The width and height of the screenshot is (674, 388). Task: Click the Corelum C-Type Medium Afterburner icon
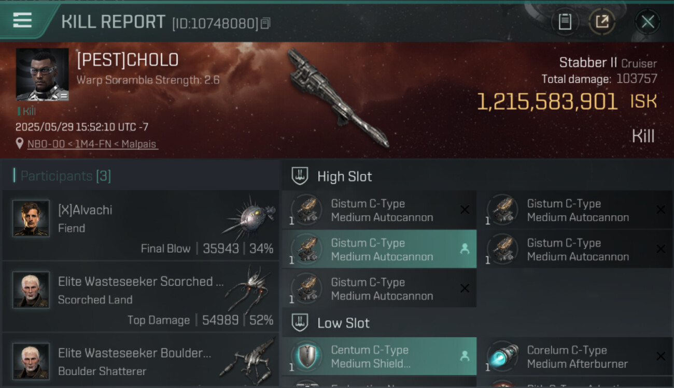(x=502, y=356)
